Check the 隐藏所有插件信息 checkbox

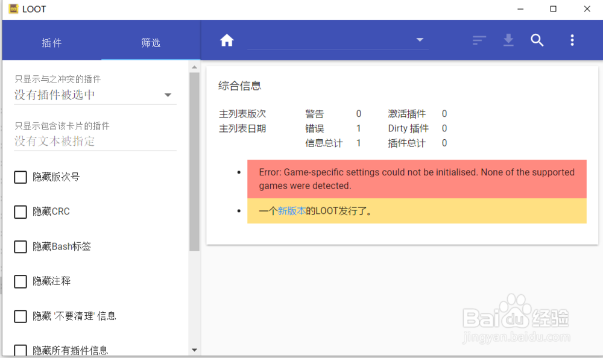(21, 350)
